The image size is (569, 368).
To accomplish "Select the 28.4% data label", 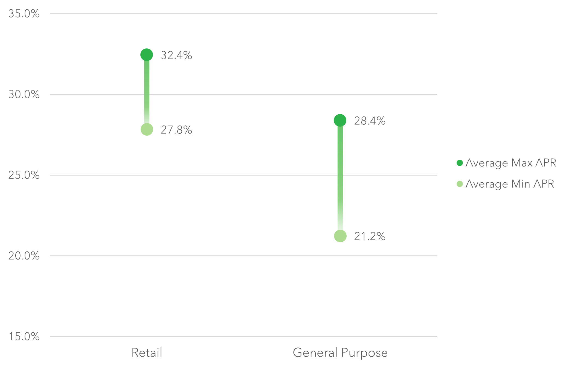I will pyautogui.click(x=370, y=121).
